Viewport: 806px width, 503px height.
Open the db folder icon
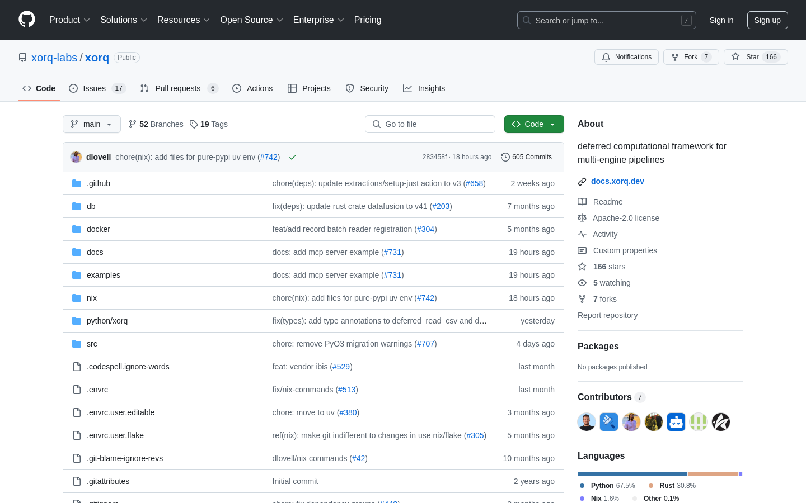tap(77, 206)
